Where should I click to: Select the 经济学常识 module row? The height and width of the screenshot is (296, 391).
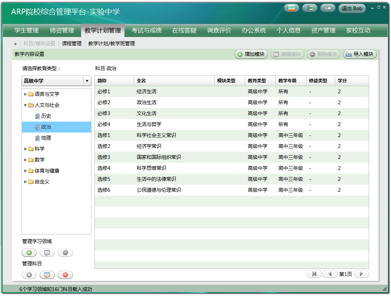click(x=232, y=146)
